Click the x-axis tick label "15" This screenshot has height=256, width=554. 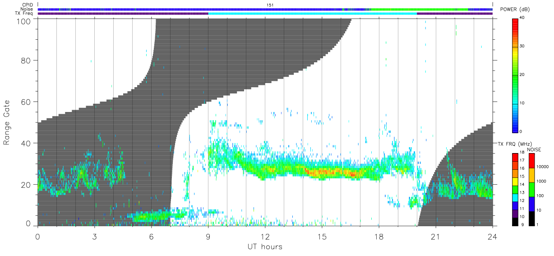(x=322, y=236)
